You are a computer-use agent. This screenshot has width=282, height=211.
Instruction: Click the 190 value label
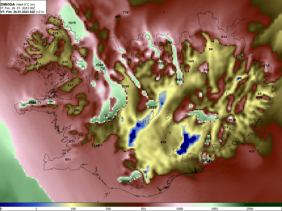(126, 86)
